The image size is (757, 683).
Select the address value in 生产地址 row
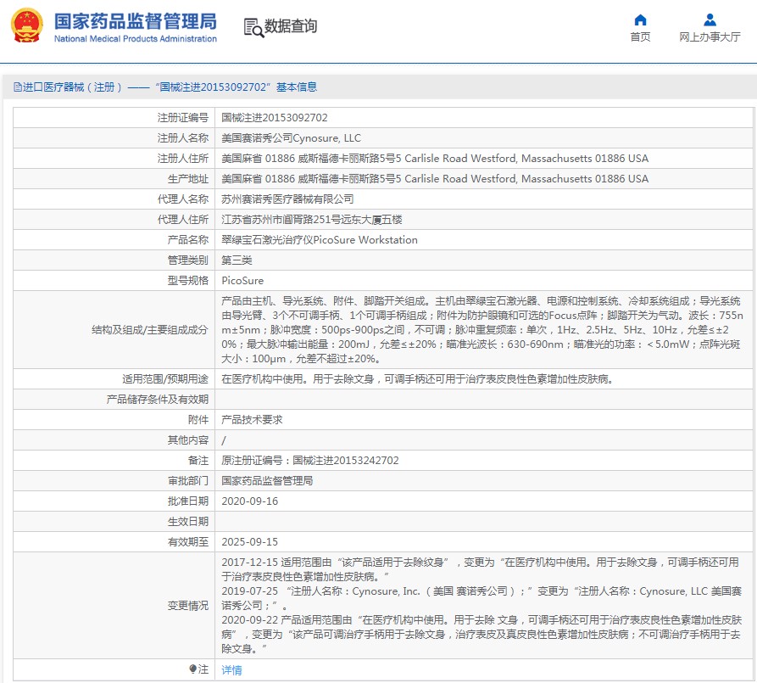[435, 179]
